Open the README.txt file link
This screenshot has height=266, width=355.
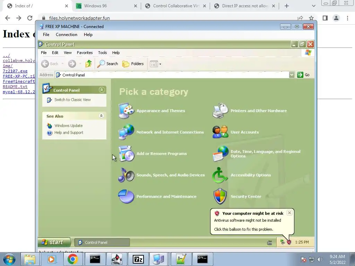point(15,87)
